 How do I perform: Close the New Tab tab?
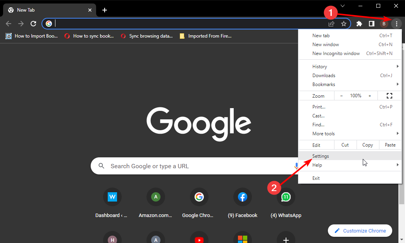(90, 10)
